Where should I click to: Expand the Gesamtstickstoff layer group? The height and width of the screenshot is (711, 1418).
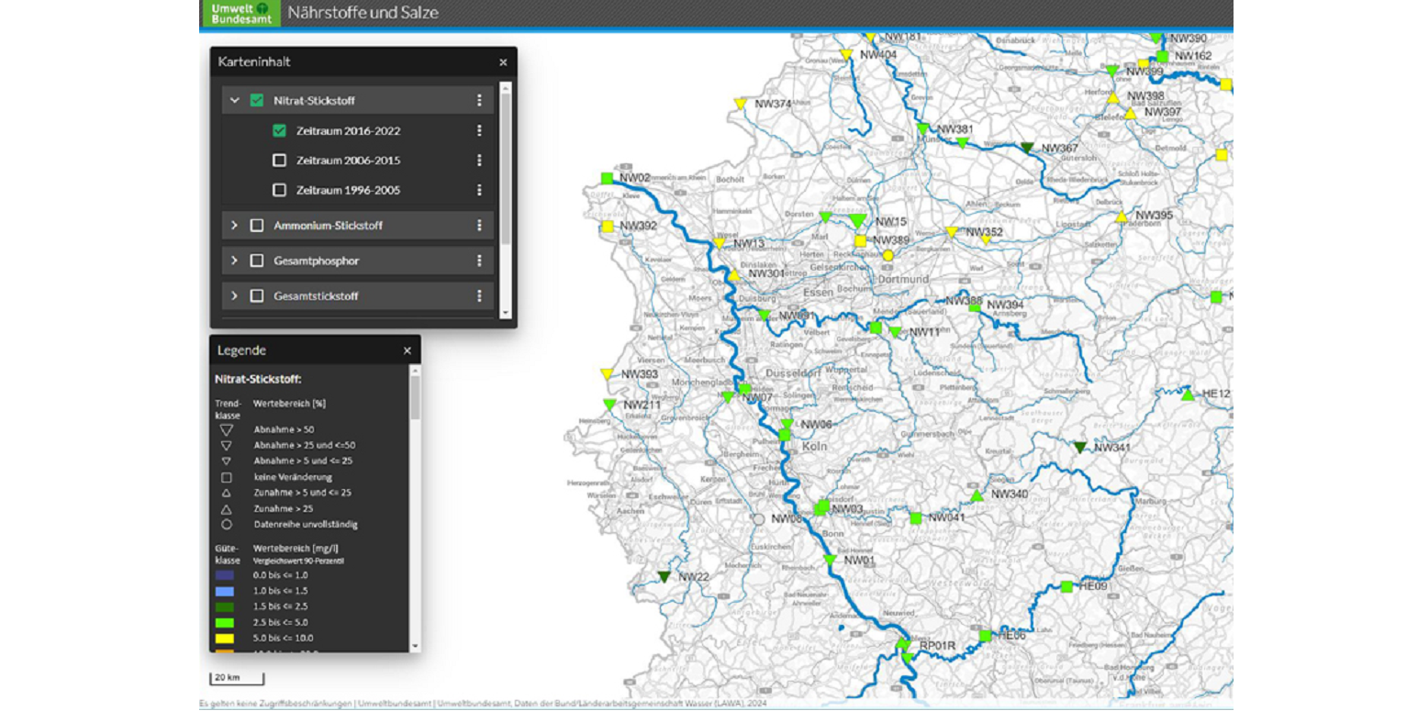[x=235, y=296]
